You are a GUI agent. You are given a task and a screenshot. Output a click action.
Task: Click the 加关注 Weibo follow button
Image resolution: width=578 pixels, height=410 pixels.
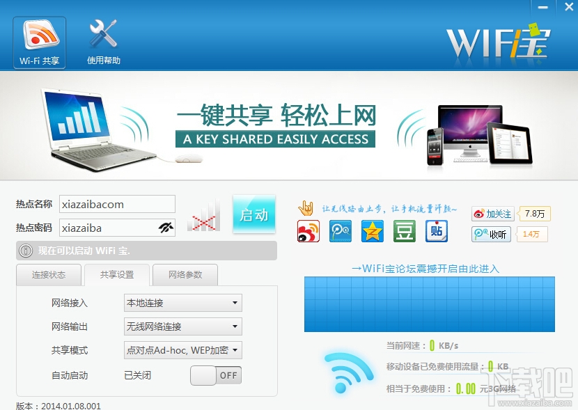point(493,214)
